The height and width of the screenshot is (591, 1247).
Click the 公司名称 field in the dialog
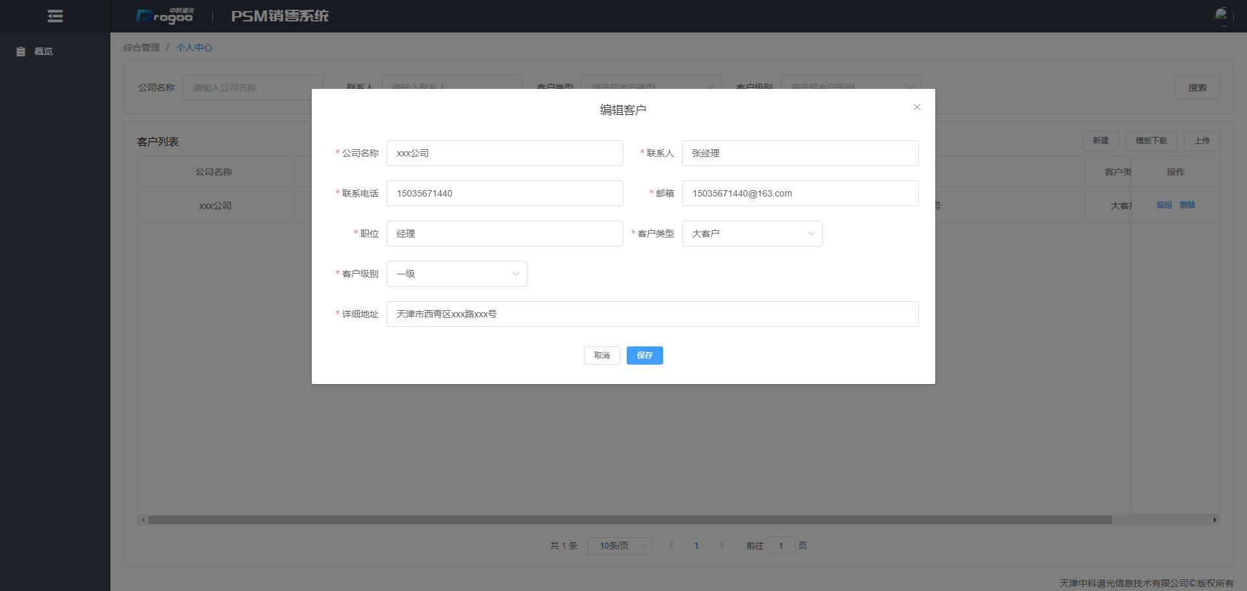[x=504, y=153]
